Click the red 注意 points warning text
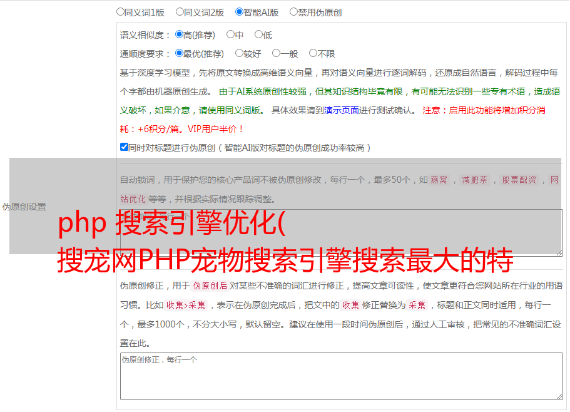This screenshot has height=412, width=570. (x=333, y=120)
